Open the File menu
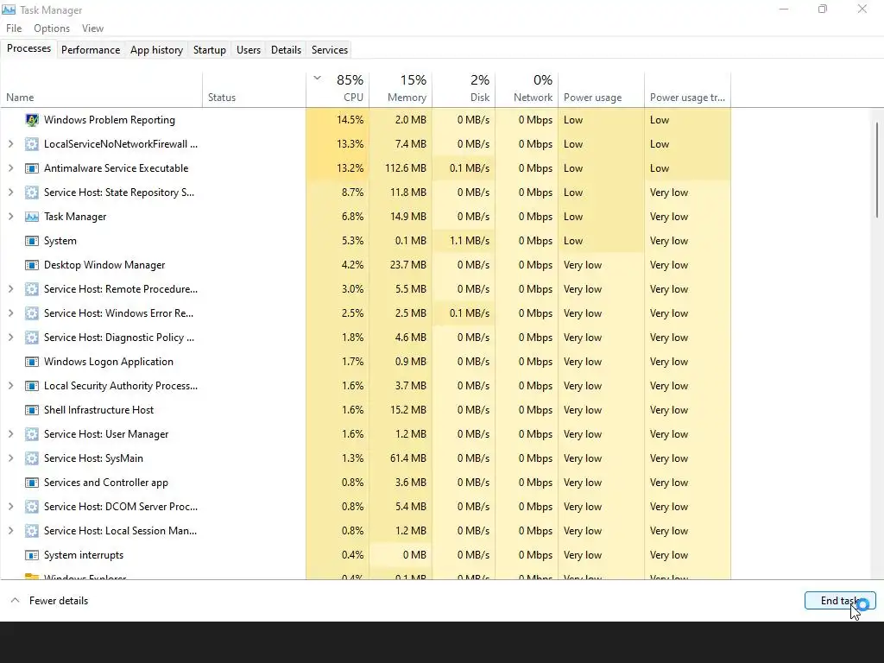 [x=14, y=28]
